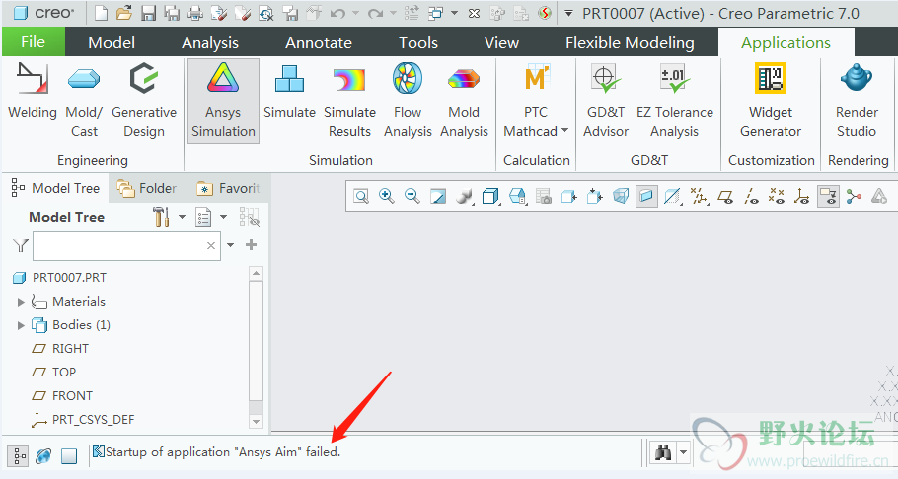Viewport: 898px width, 479px height.
Task: Click the model tree scrollbar down arrow
Action: pos(256,422)
